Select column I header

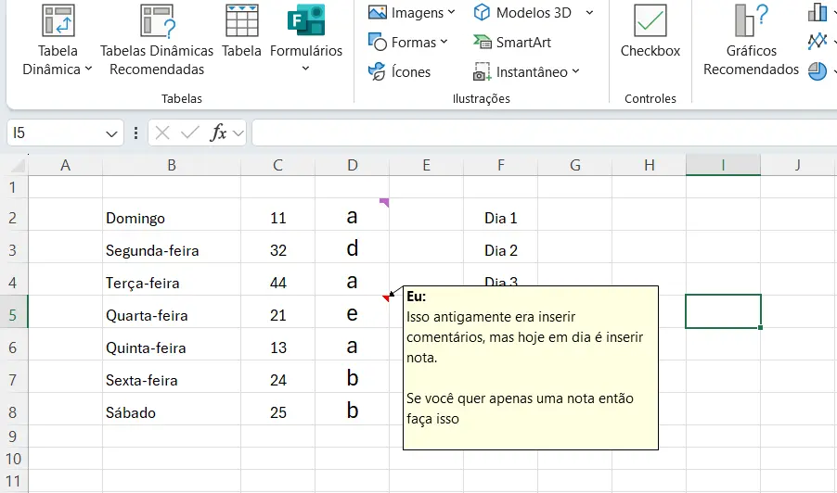(x=723, y=165)
